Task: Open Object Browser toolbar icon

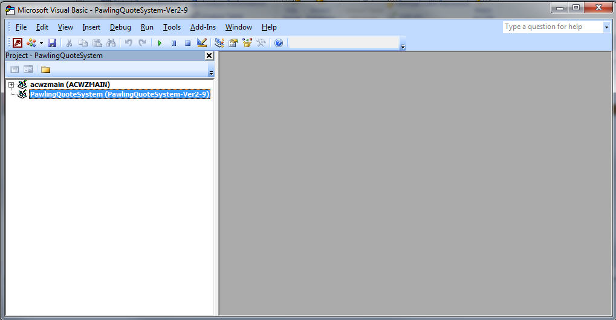Action: [x=247, y=43]
